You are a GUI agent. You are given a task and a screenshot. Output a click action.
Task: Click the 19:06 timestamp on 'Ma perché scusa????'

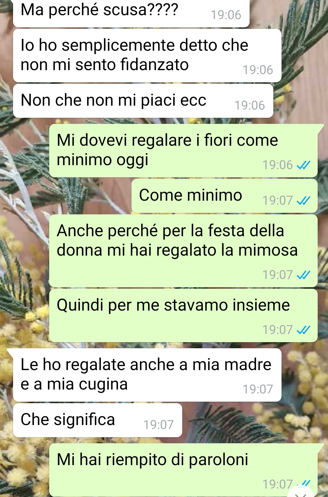pos(226,15)
